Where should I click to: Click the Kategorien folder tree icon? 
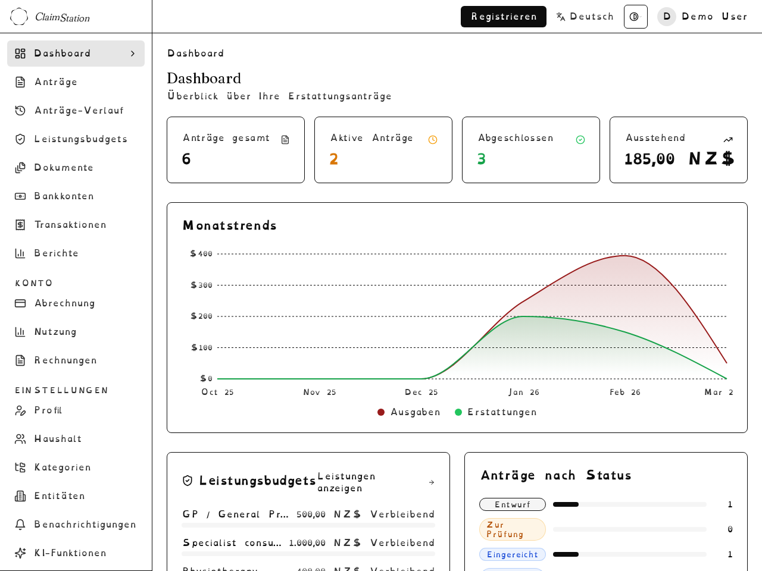point(20,468)
